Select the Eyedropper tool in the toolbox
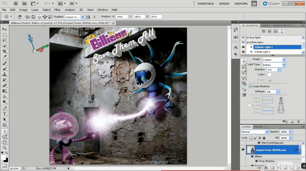The width and height of the screenshot is (306, 171). pos(5,57)
